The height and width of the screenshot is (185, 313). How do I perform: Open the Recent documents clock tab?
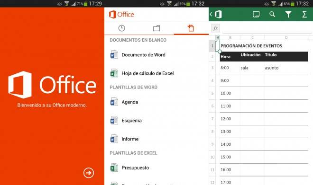click(121, 28)
